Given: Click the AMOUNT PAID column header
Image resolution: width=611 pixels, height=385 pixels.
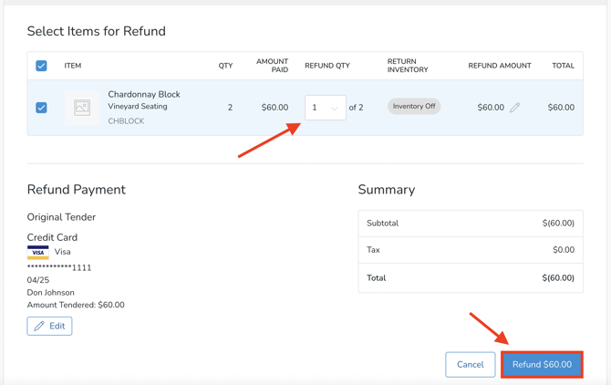Looking at the screenshot, I should point(272,66).
